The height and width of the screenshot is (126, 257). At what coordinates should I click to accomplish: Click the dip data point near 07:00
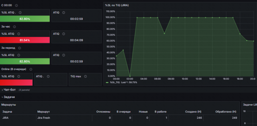(164, 34)
